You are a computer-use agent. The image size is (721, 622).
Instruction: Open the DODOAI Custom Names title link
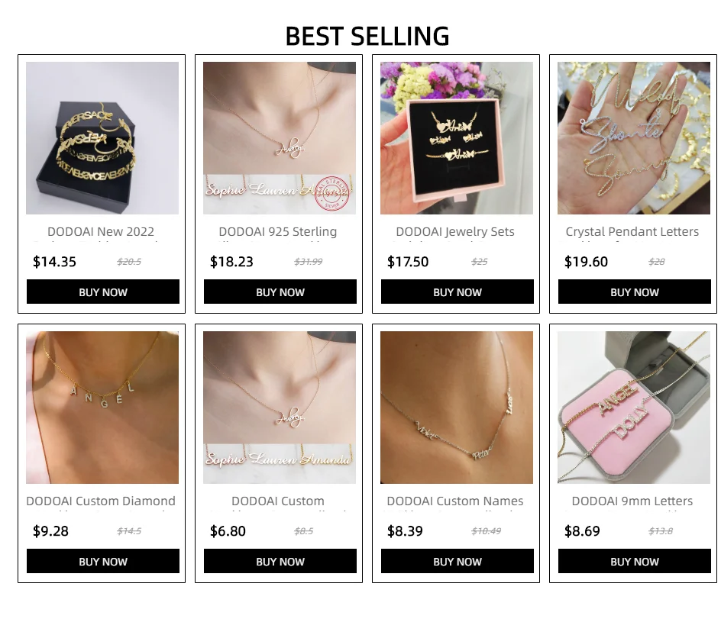pos(455,501)
